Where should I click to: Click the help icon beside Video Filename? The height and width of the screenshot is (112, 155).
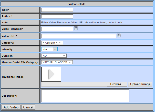76,28
